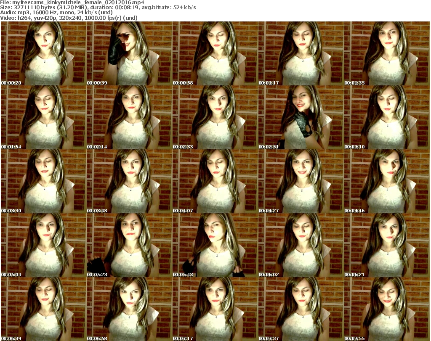The height and width of the screenshot is (341, 431).
Task: Choose the frame at 00:05:43
Action: [x=215, y=245]
